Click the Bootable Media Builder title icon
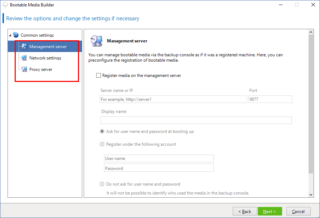The height and width of the screenshot is (218, 320). click(x=5, y=5)
